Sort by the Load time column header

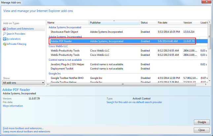(204, 22)
